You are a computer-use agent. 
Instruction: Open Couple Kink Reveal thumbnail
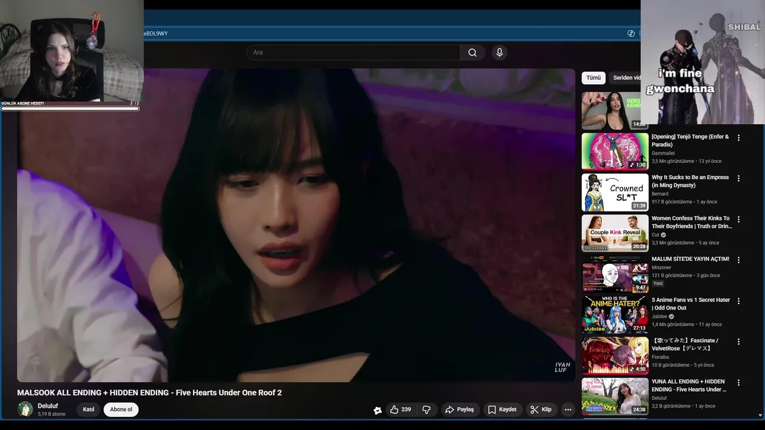tap(615, 233)
